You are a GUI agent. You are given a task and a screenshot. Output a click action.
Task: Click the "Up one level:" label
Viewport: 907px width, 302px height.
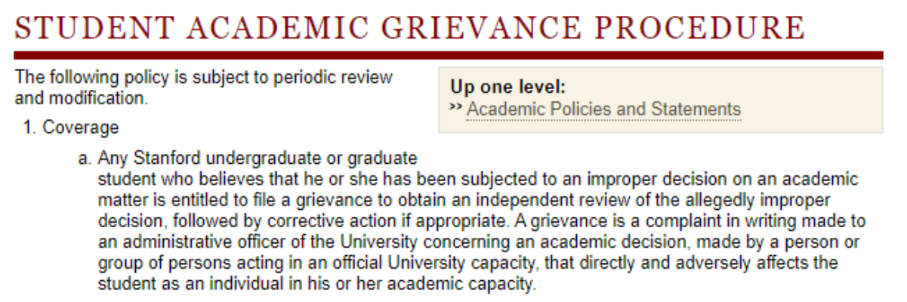point(507,86)
